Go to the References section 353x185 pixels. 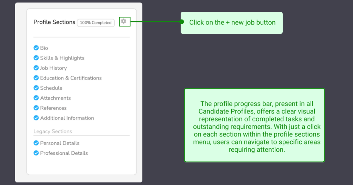point(53,108)
